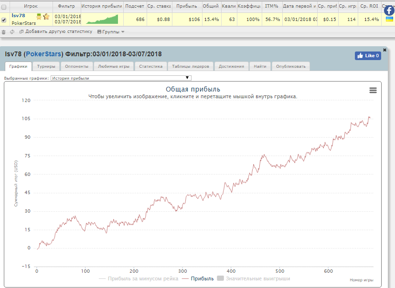Toggle Прибыль за минусом рейка series
Image resolution: width=395 pixels, height=288 pixels.
point(139,278)
